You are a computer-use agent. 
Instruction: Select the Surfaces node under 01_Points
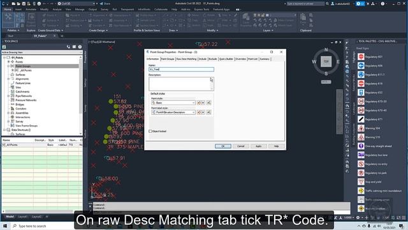point(20,75)
